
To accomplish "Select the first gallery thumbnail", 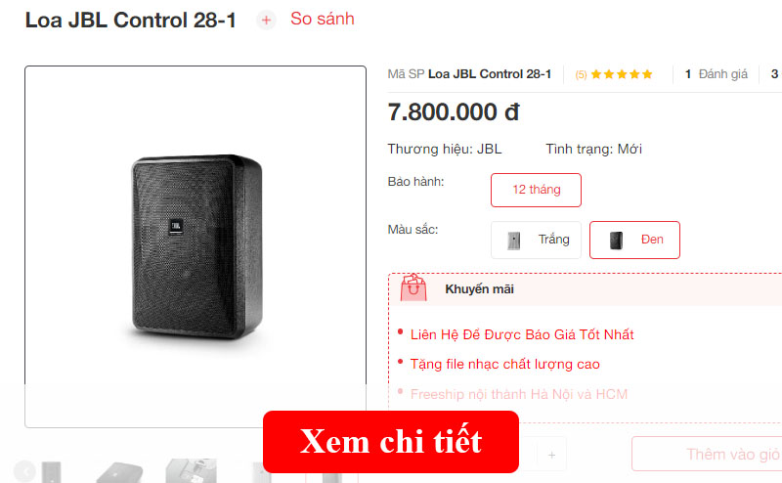I will click(51, 472).
